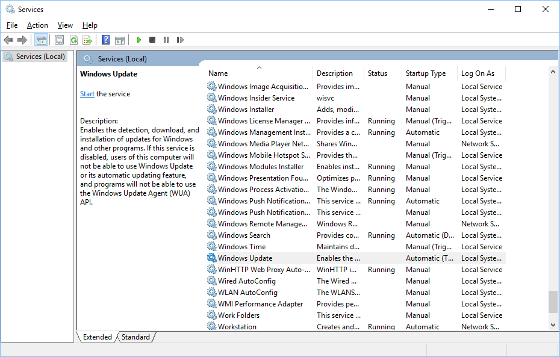Click Windows Update heading in details pane
Viewport: 560px width, 357px height.
(108, 74)
